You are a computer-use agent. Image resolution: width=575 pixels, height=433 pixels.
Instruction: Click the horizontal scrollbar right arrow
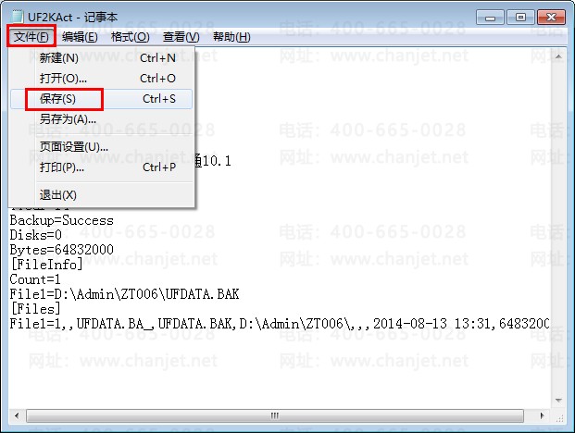(x=542, y=415)
